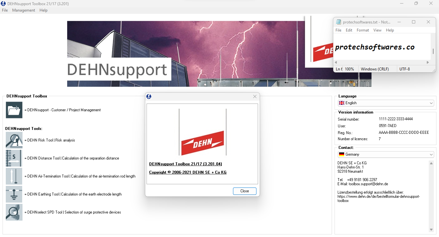Open the File menu in DEHNsupport
The image size is (439, 237).
5,10
